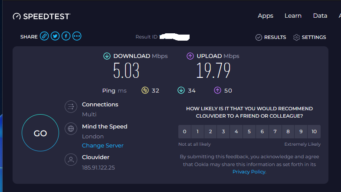Open the Results page
Viewport: 341px width, 192px height.
coord(271,37)
